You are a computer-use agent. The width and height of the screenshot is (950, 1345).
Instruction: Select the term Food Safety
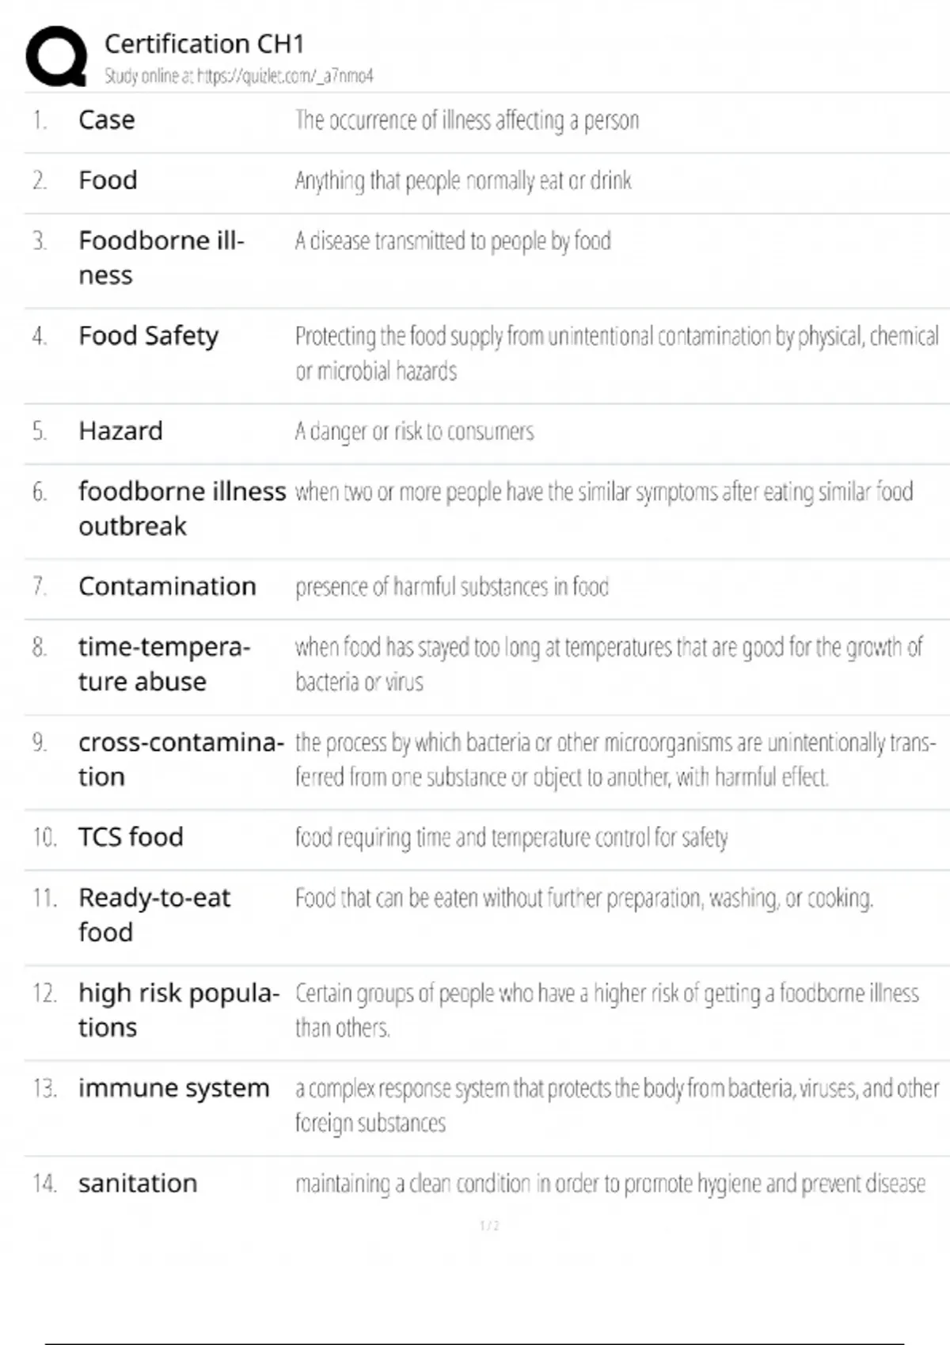click(148, 336)
